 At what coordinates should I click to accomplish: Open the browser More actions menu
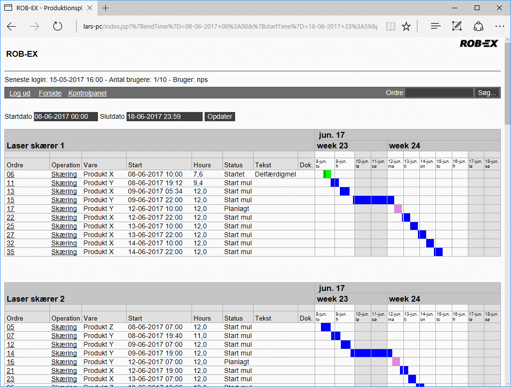[x=499, y=27]
